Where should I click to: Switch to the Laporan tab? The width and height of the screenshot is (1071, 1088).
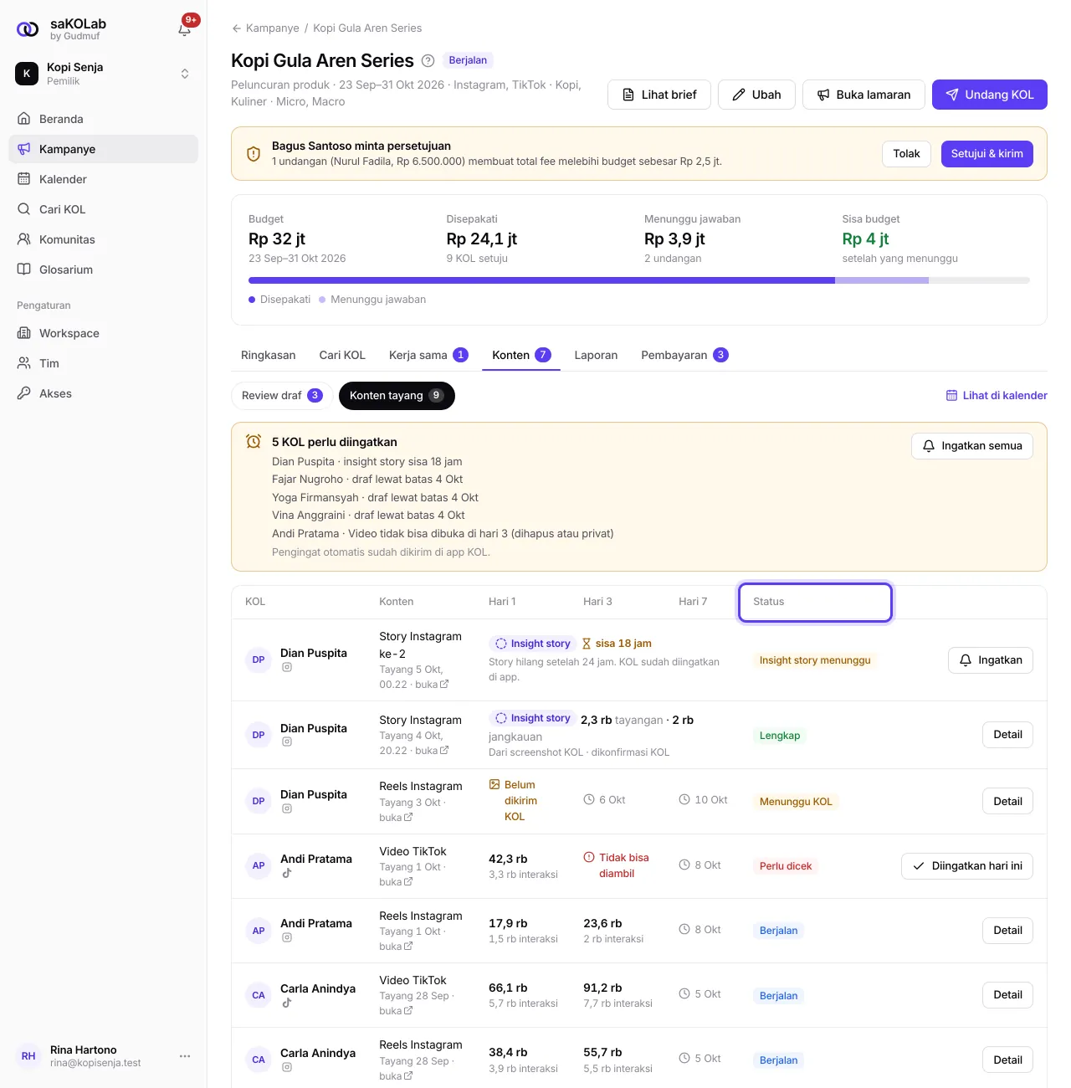pos(596,355)
